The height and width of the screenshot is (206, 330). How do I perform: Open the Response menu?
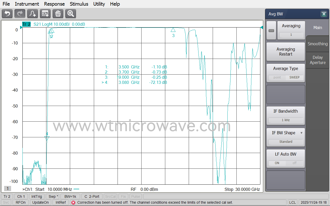tap(54, 4)
